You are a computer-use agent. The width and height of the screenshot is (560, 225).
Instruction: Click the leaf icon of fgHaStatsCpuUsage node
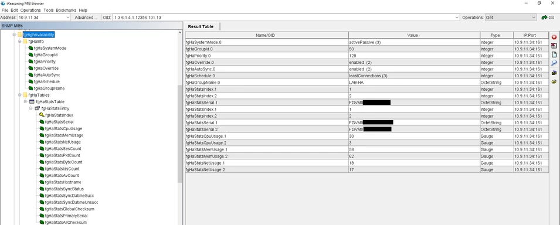[42, 128]
